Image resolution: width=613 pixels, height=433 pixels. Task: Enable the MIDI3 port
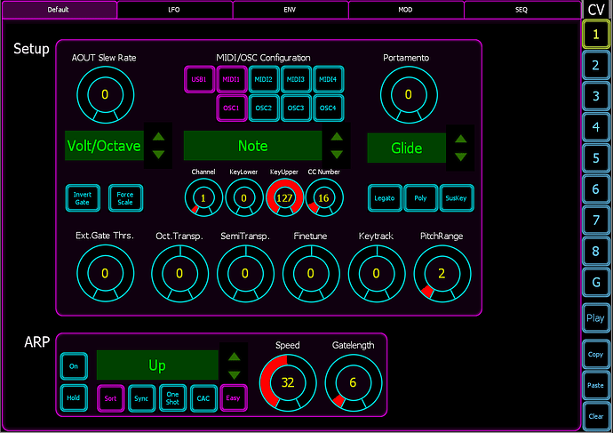coord(296,79)
